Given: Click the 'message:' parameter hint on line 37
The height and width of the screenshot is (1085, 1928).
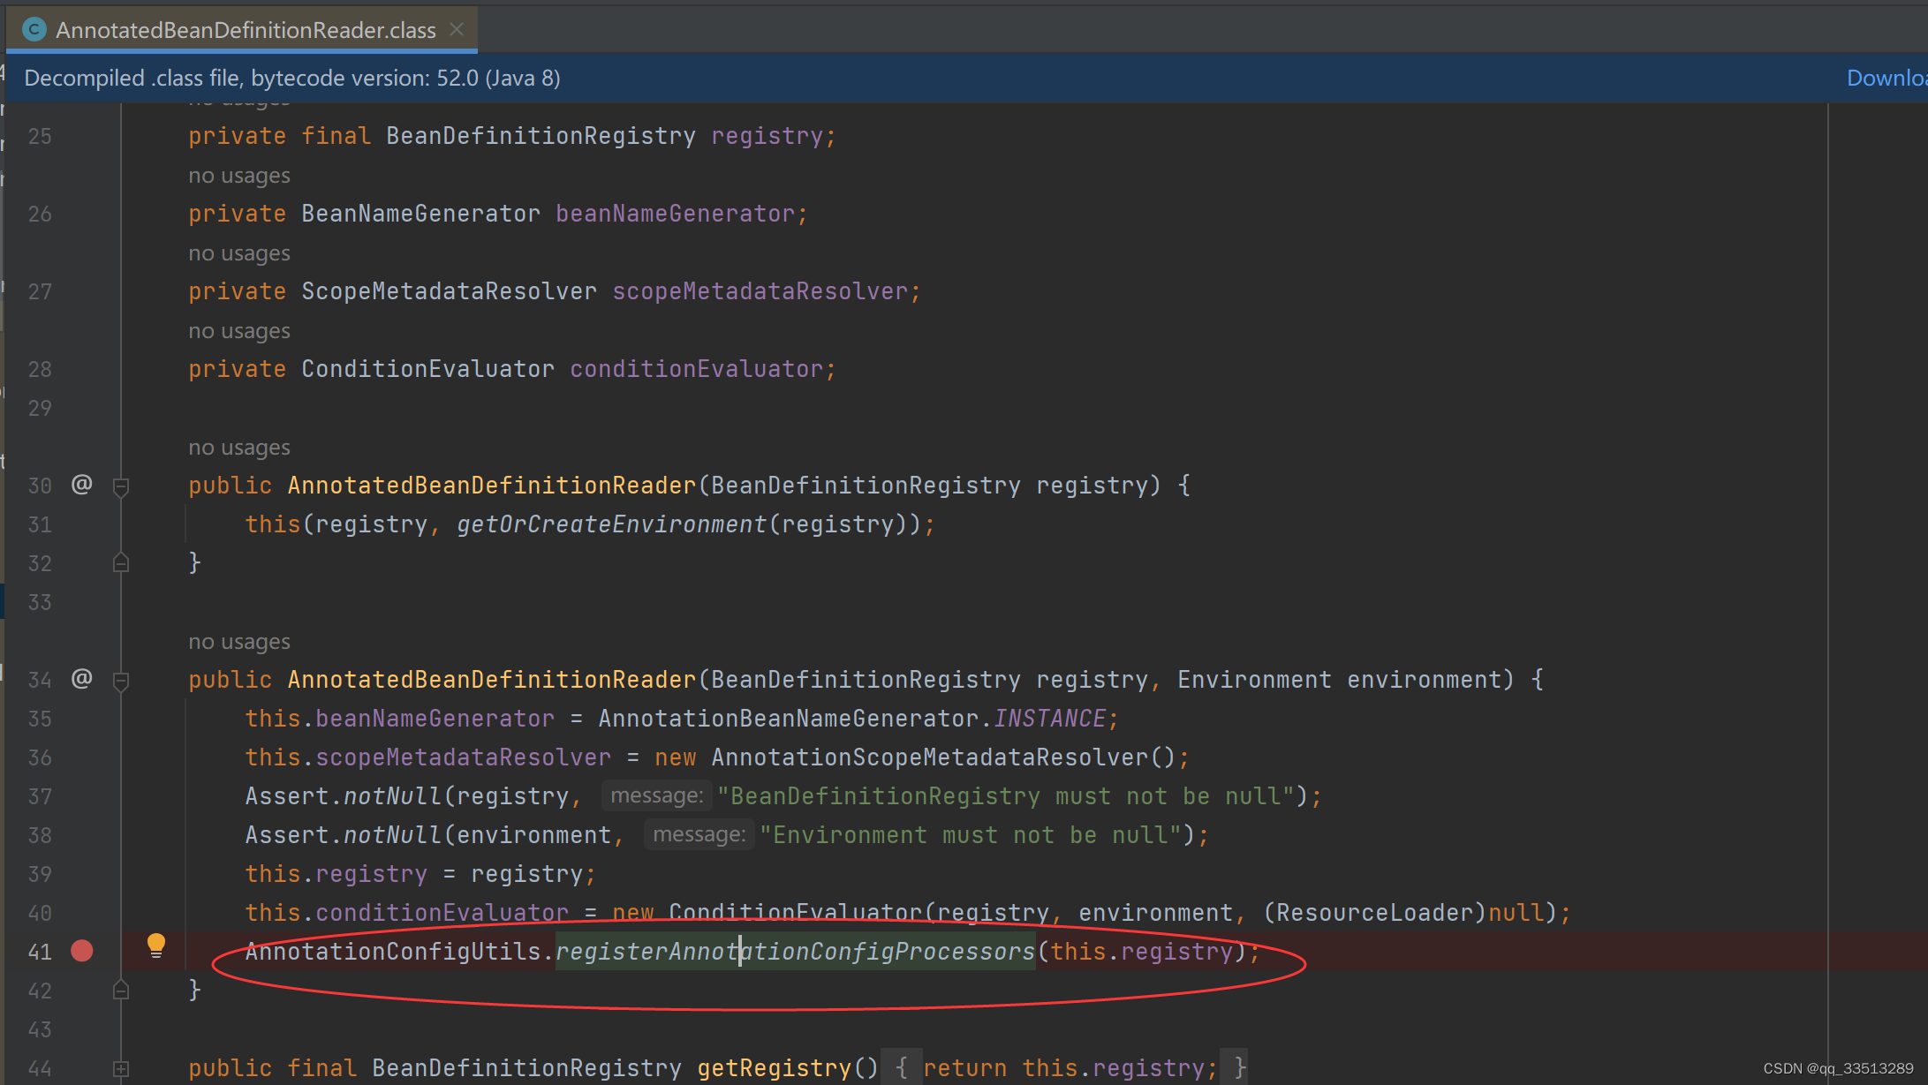Looking at the screenshot, I should click(x=656, y=795).
